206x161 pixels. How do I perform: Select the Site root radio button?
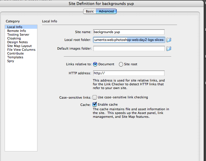pyautogui.click(x=121, y=64)
